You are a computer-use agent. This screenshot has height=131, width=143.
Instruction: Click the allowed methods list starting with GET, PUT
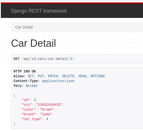click(x=66, y=76)
